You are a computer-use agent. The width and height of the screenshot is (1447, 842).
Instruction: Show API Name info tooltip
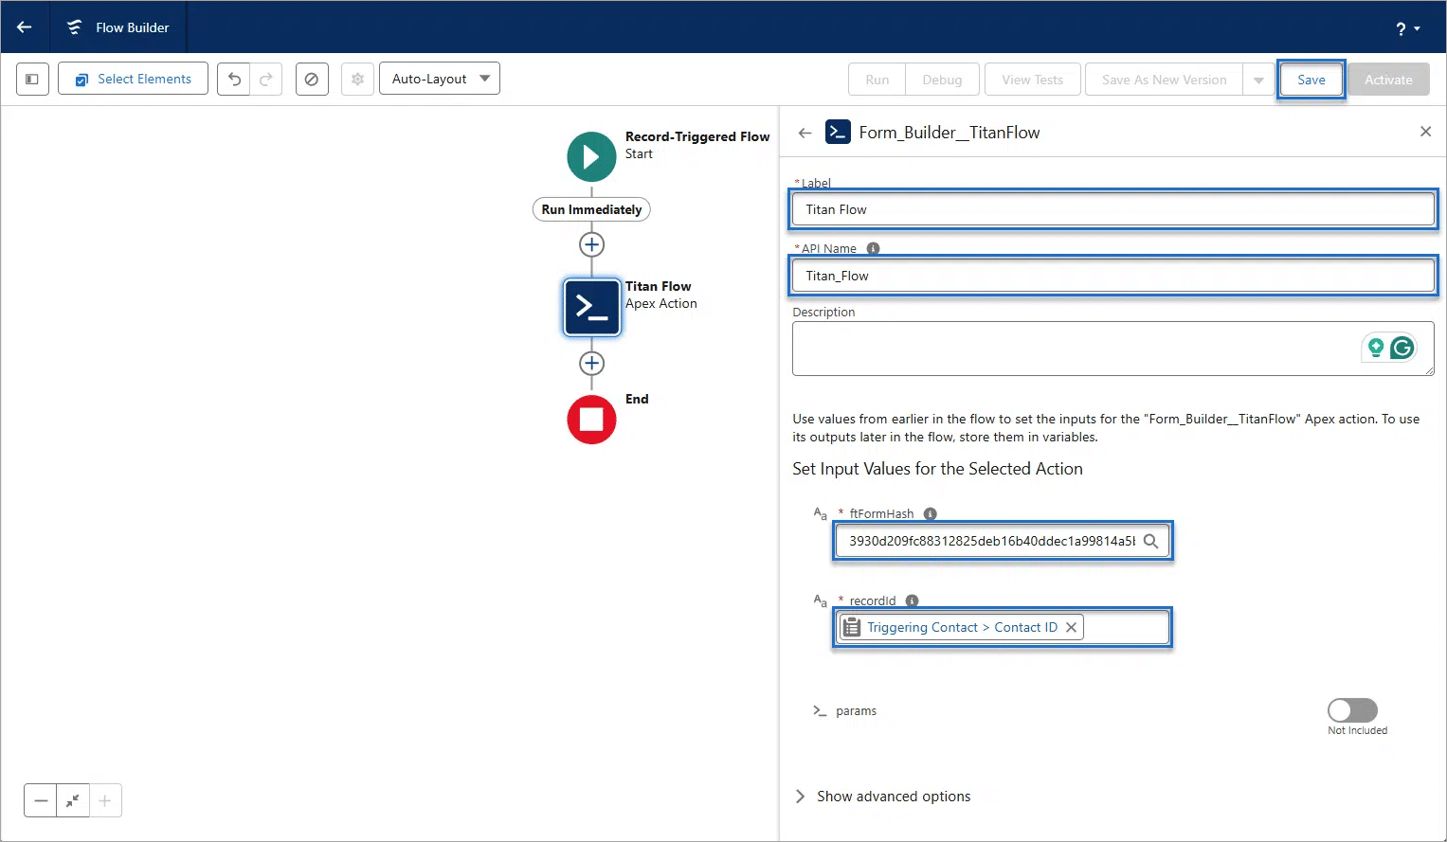pyautogui.click(x=874, y=248)
